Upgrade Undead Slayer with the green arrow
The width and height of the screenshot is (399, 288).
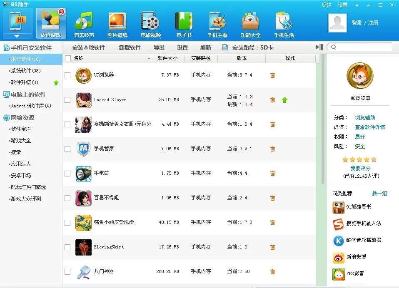[x=284, y=100]
